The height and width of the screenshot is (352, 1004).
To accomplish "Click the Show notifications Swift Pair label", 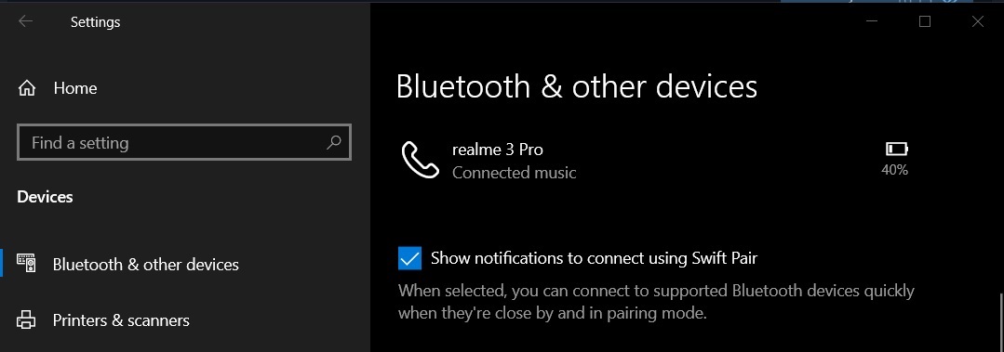I will [x=595, y=258].
